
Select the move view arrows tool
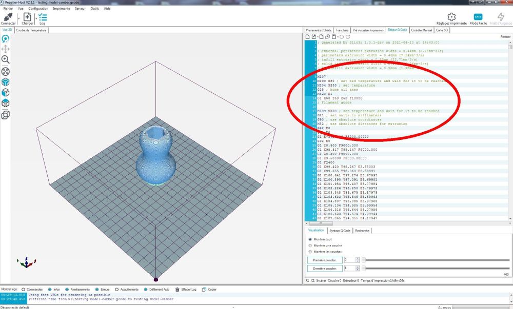point(6,49)
